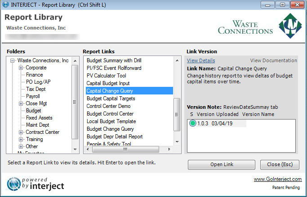Click the Waste Connections diamond logo
Image resolution: width=307 pixels, height=197 pixels.
pos(290,26)
